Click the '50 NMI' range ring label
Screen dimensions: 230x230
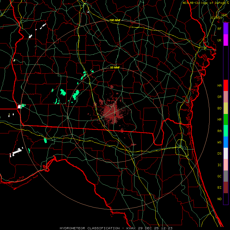pyautogui.click(x=115, y=67)
